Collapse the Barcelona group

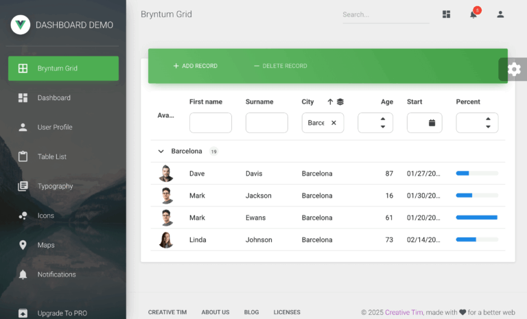(x=161, y=151)
